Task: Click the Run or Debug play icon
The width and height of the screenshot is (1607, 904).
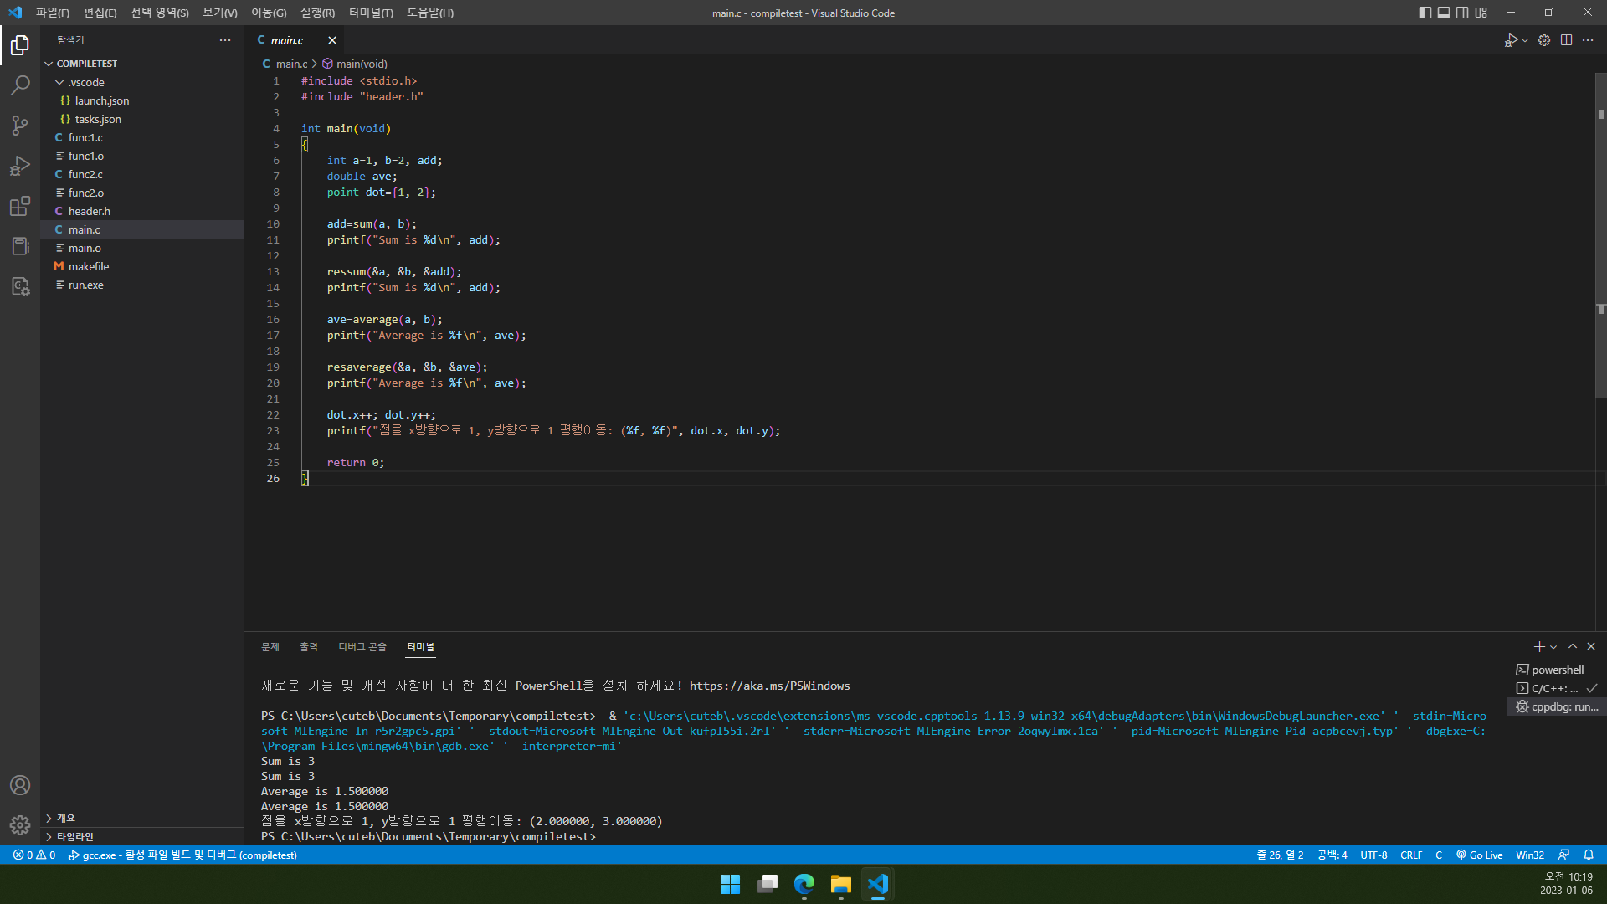Action: (1511, 40)
